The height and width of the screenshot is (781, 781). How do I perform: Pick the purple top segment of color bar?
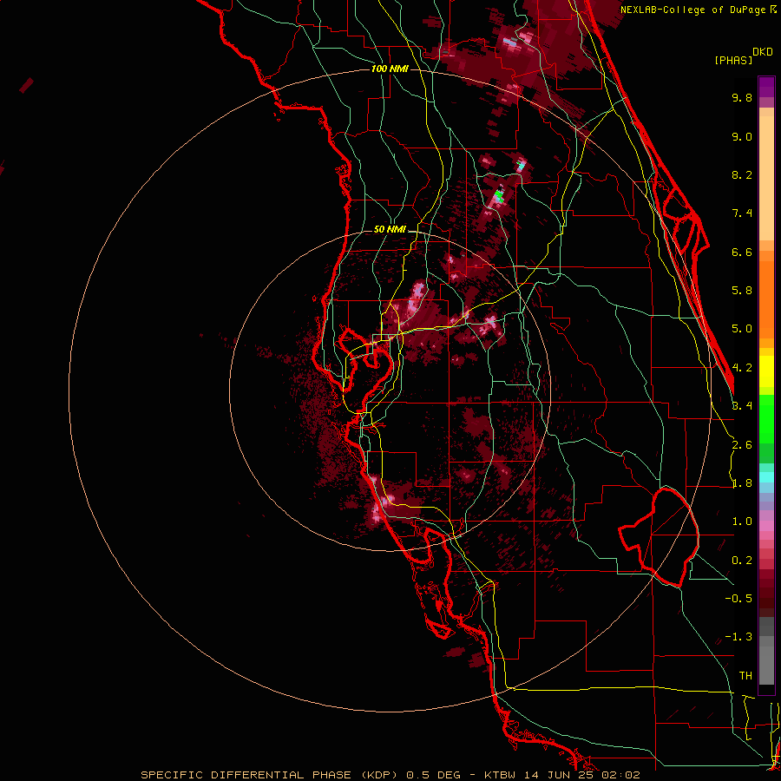tap(766, 87)
